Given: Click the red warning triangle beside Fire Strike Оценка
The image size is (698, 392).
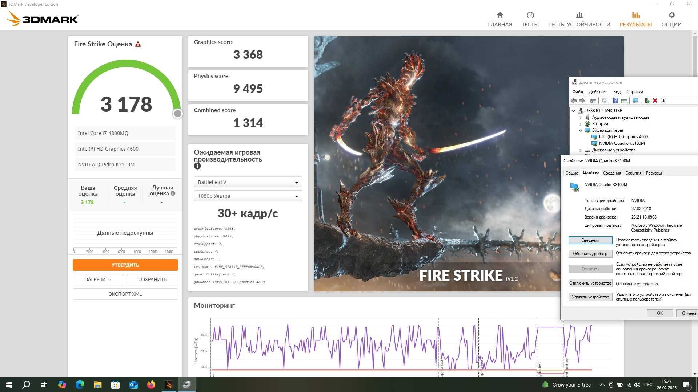Looking at the screenshot, I should tap(138, 44).
